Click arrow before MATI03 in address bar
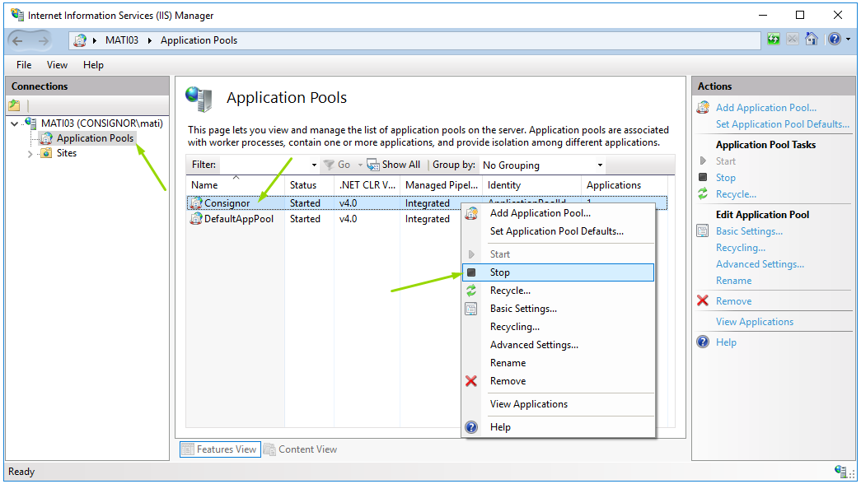 tap(95, 40)
